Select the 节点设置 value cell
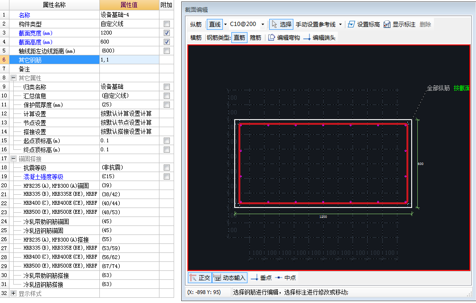 click(129, 122)
